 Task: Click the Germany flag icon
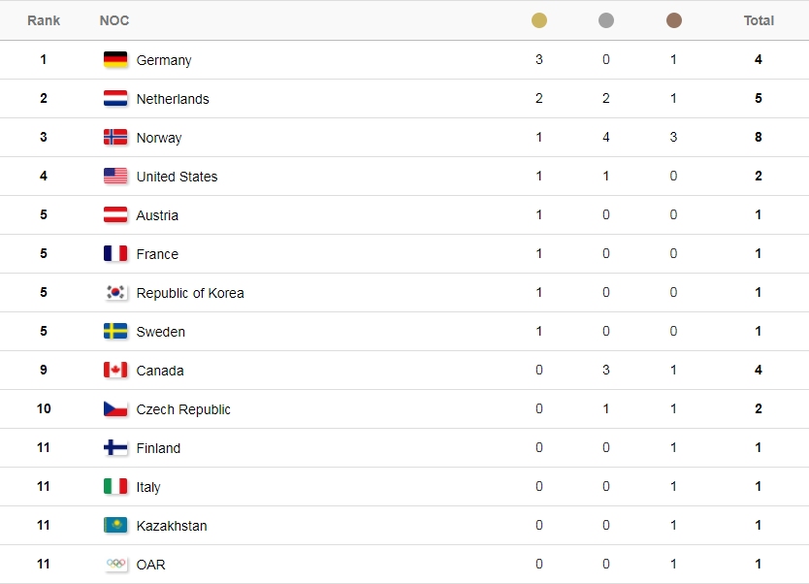pos(115,59)
